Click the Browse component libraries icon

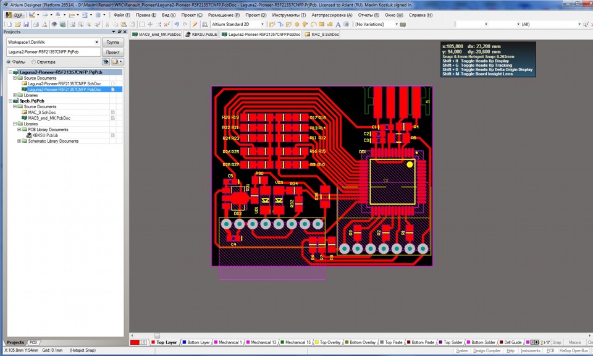coord(204,25)
